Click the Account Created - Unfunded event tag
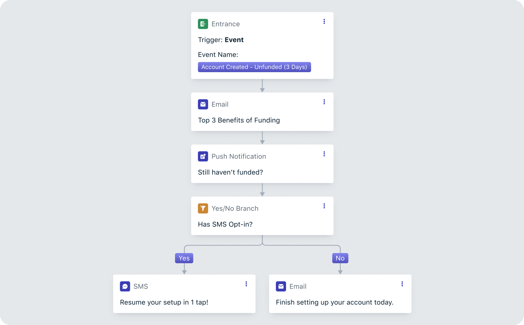Screen dimensions: 524x325 tap(254, 67)
